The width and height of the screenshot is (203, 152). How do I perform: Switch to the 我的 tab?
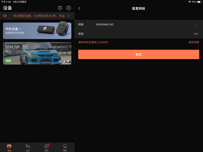coord(65,148)
